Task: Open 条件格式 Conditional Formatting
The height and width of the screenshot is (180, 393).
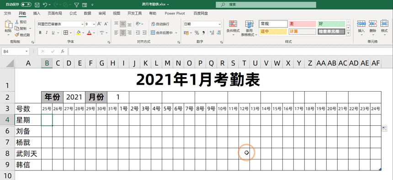Action: [233, 28]
